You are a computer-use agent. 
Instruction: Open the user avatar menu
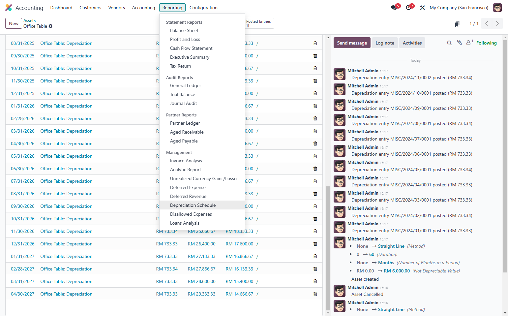[x=497, y=8]
